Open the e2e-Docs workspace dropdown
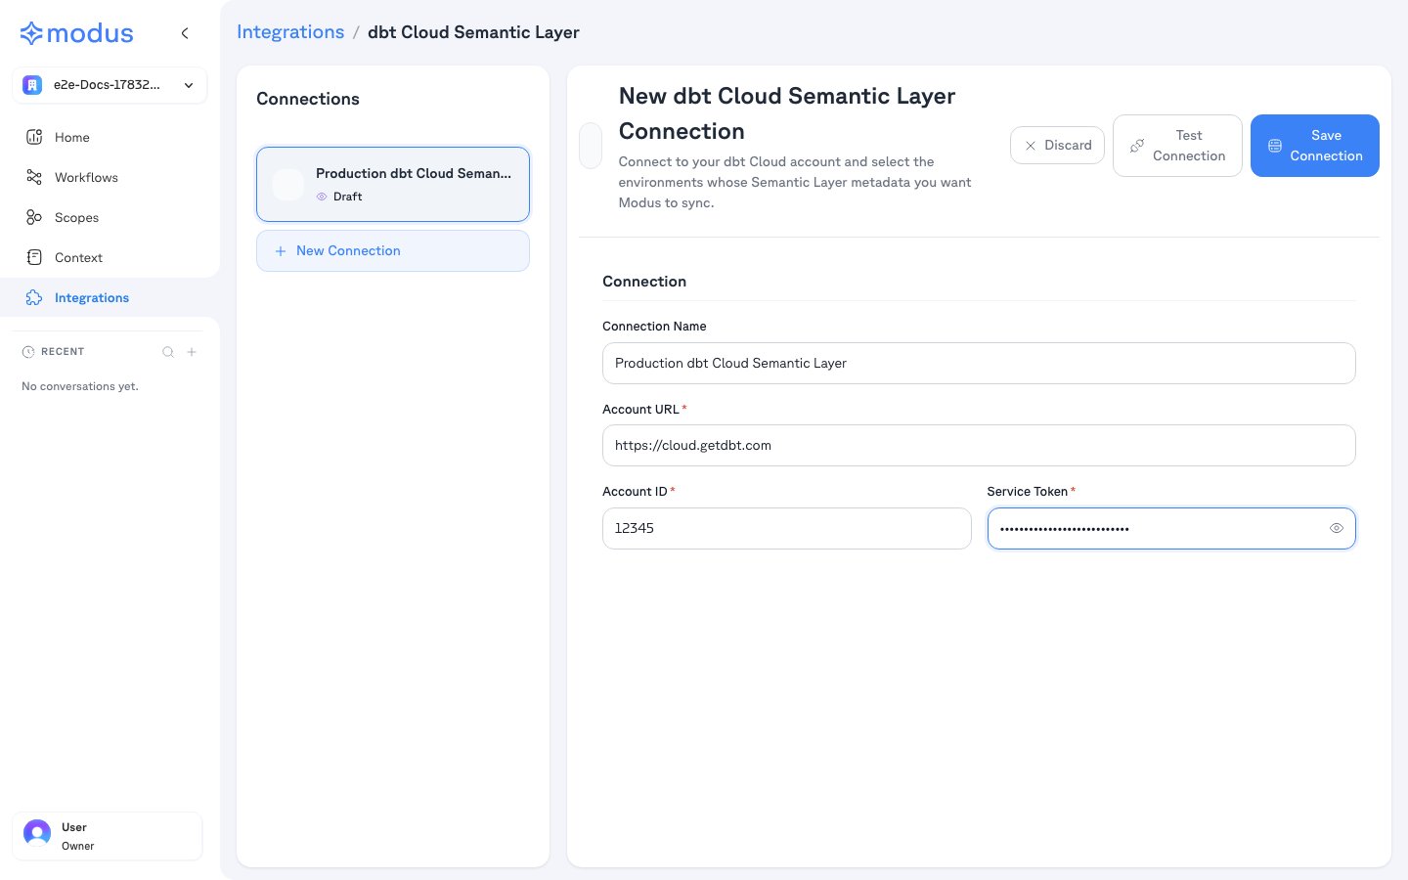Screen dimensions: 1408x880 110,85
